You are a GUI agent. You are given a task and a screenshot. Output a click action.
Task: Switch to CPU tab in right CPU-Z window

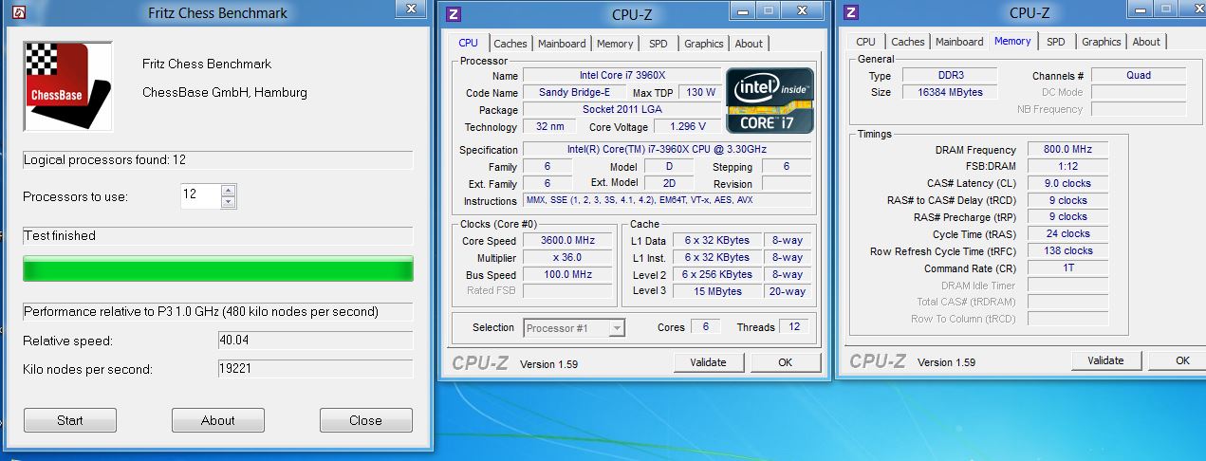pos(865,42)
